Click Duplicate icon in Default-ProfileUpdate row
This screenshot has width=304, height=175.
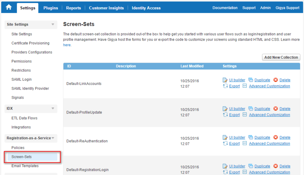pos(251,108)
